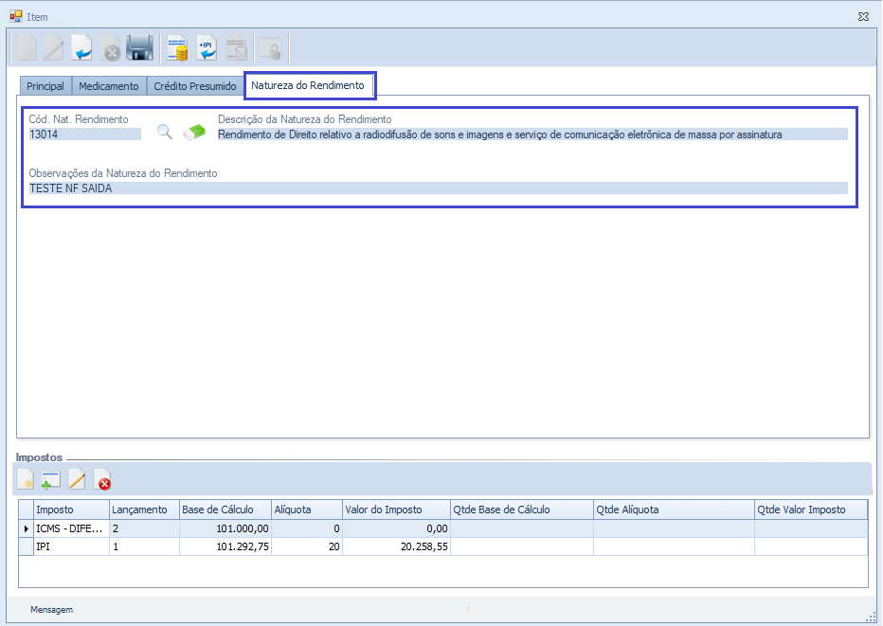This screenshot has height=626, width=883.
Task: Edit the selected tax with the pencil icon
Action: [x=77, y=480]
